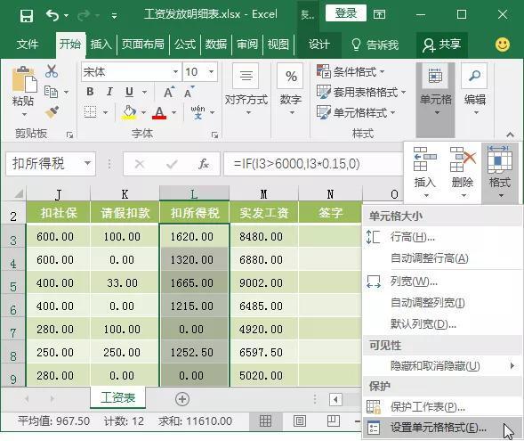Add a new sheet with plus icon
The height and width of the screenshot is (441, 524).
pos(182,399)
